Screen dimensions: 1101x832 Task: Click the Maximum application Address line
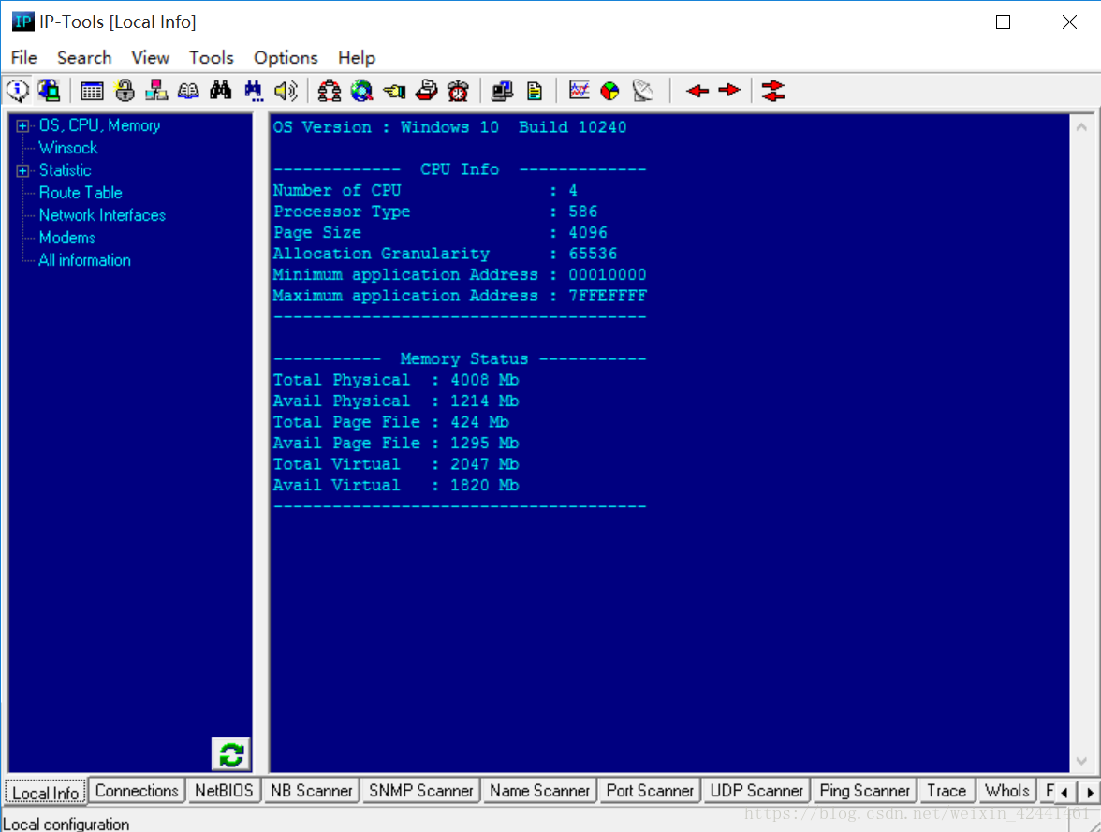point(460,296)
